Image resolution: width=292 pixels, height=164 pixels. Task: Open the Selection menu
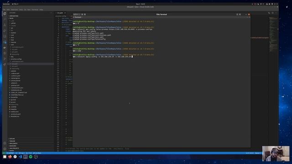(x=14, y=10)
